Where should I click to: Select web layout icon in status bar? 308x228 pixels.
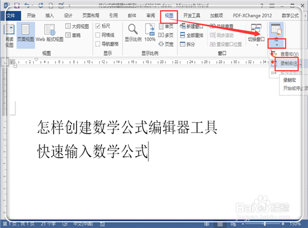pos(233,224)
